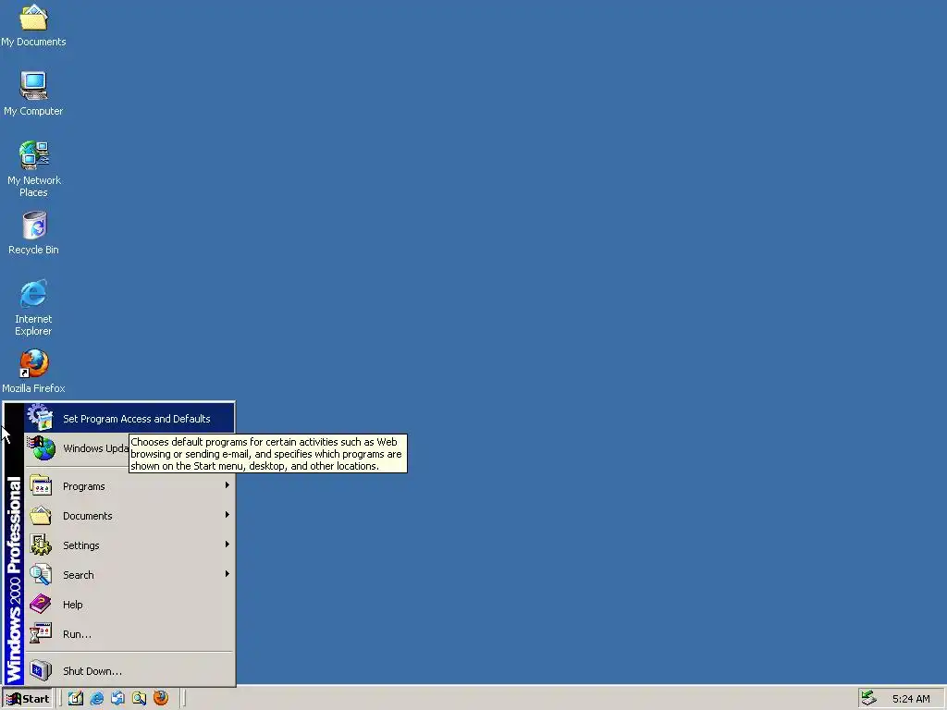Choose Shut Down... from the Start menu
Screen dimensions: 947x710
click(129, 671)
